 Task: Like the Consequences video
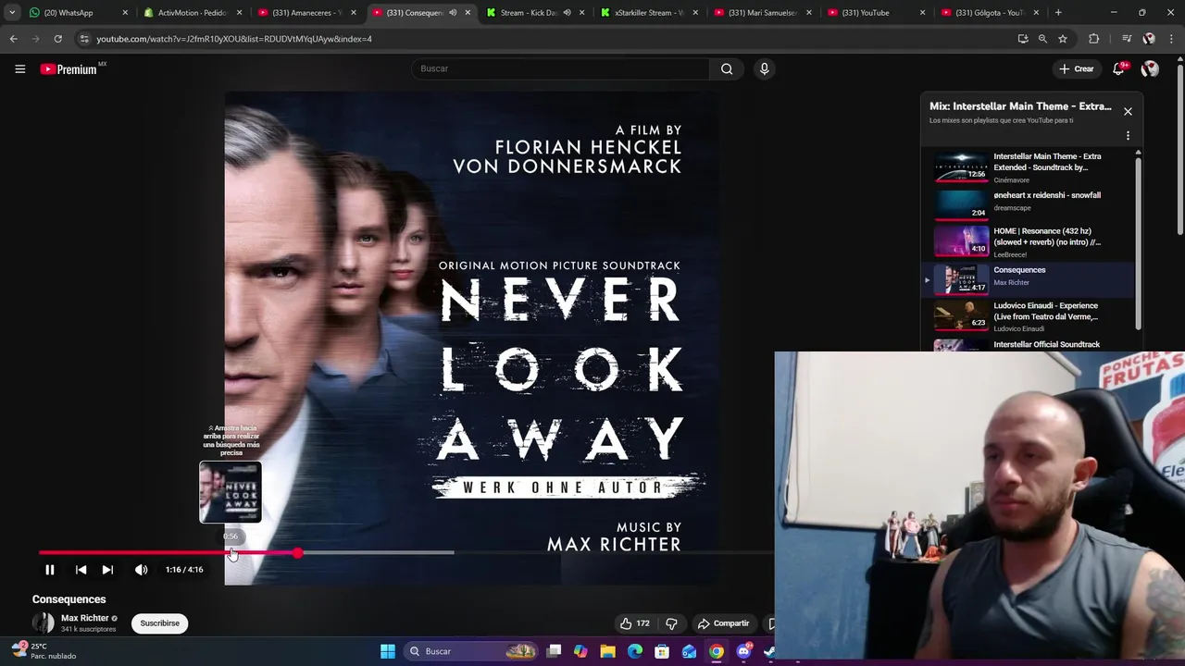tap(634, 623)
